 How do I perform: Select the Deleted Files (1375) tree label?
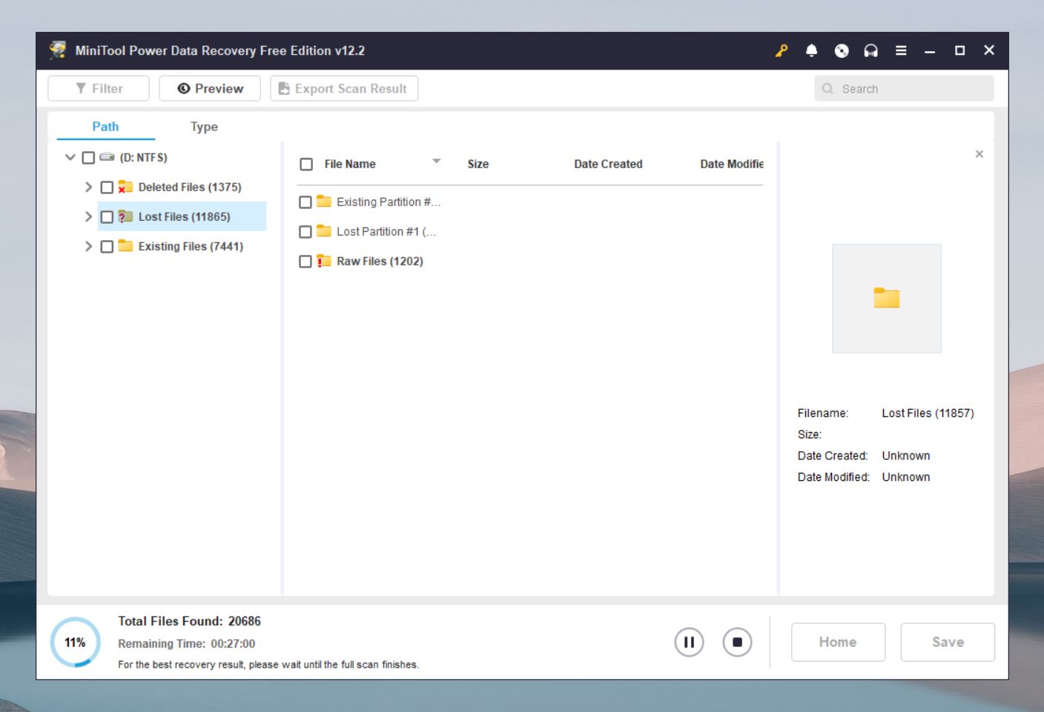click(190, 187)
